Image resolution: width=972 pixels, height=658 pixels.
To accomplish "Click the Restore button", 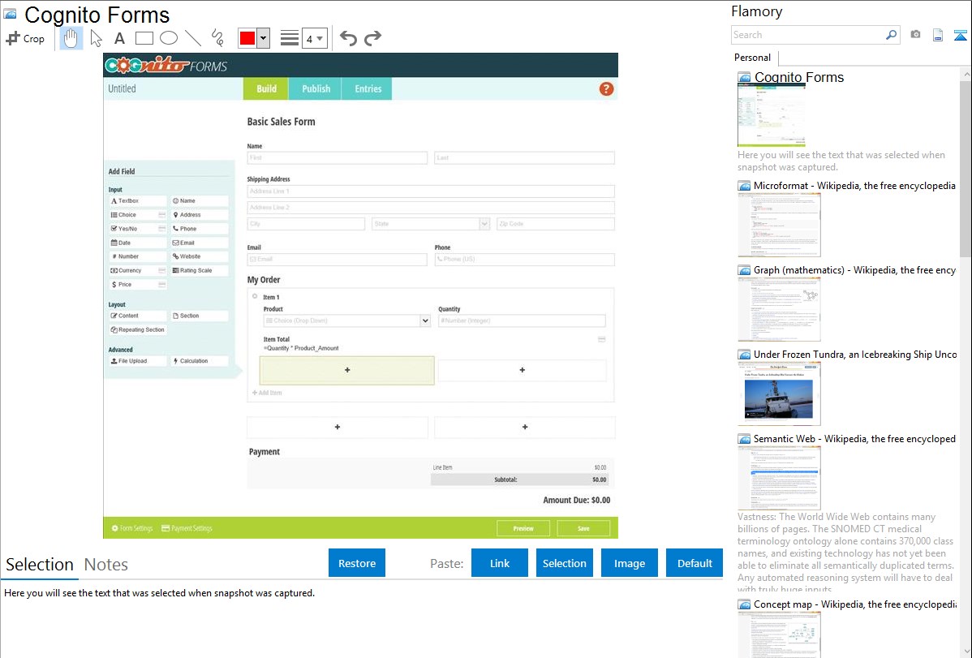I will click(x=357, y=563).
